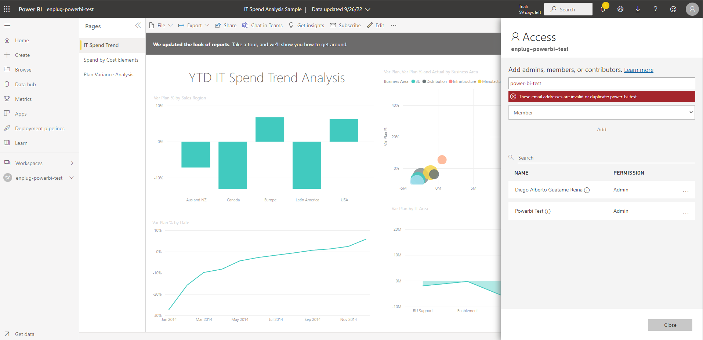Click the Learn more link
Image resolution: width=703 pixels, height=340 pixels.
(639, 70)
